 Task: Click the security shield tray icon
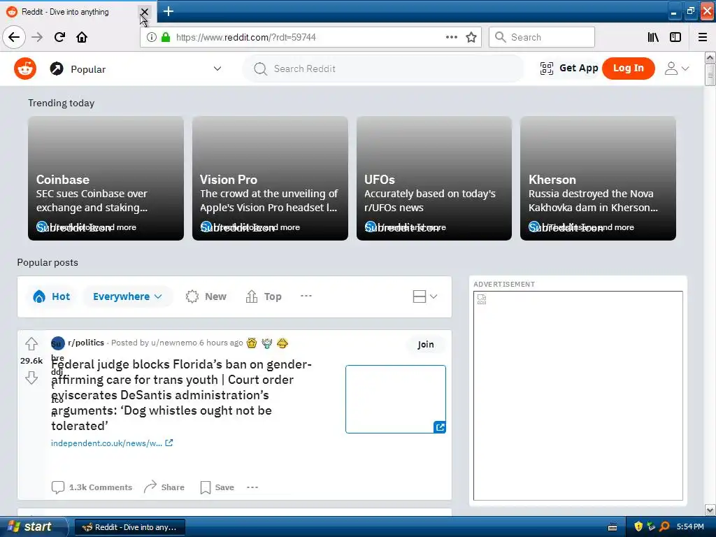pos(638,527)
